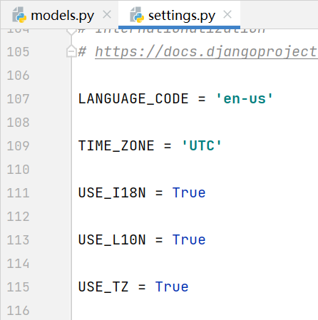Click the 'UTC' string value
This screenshot has height=320, width=318.
click(202, 146)
